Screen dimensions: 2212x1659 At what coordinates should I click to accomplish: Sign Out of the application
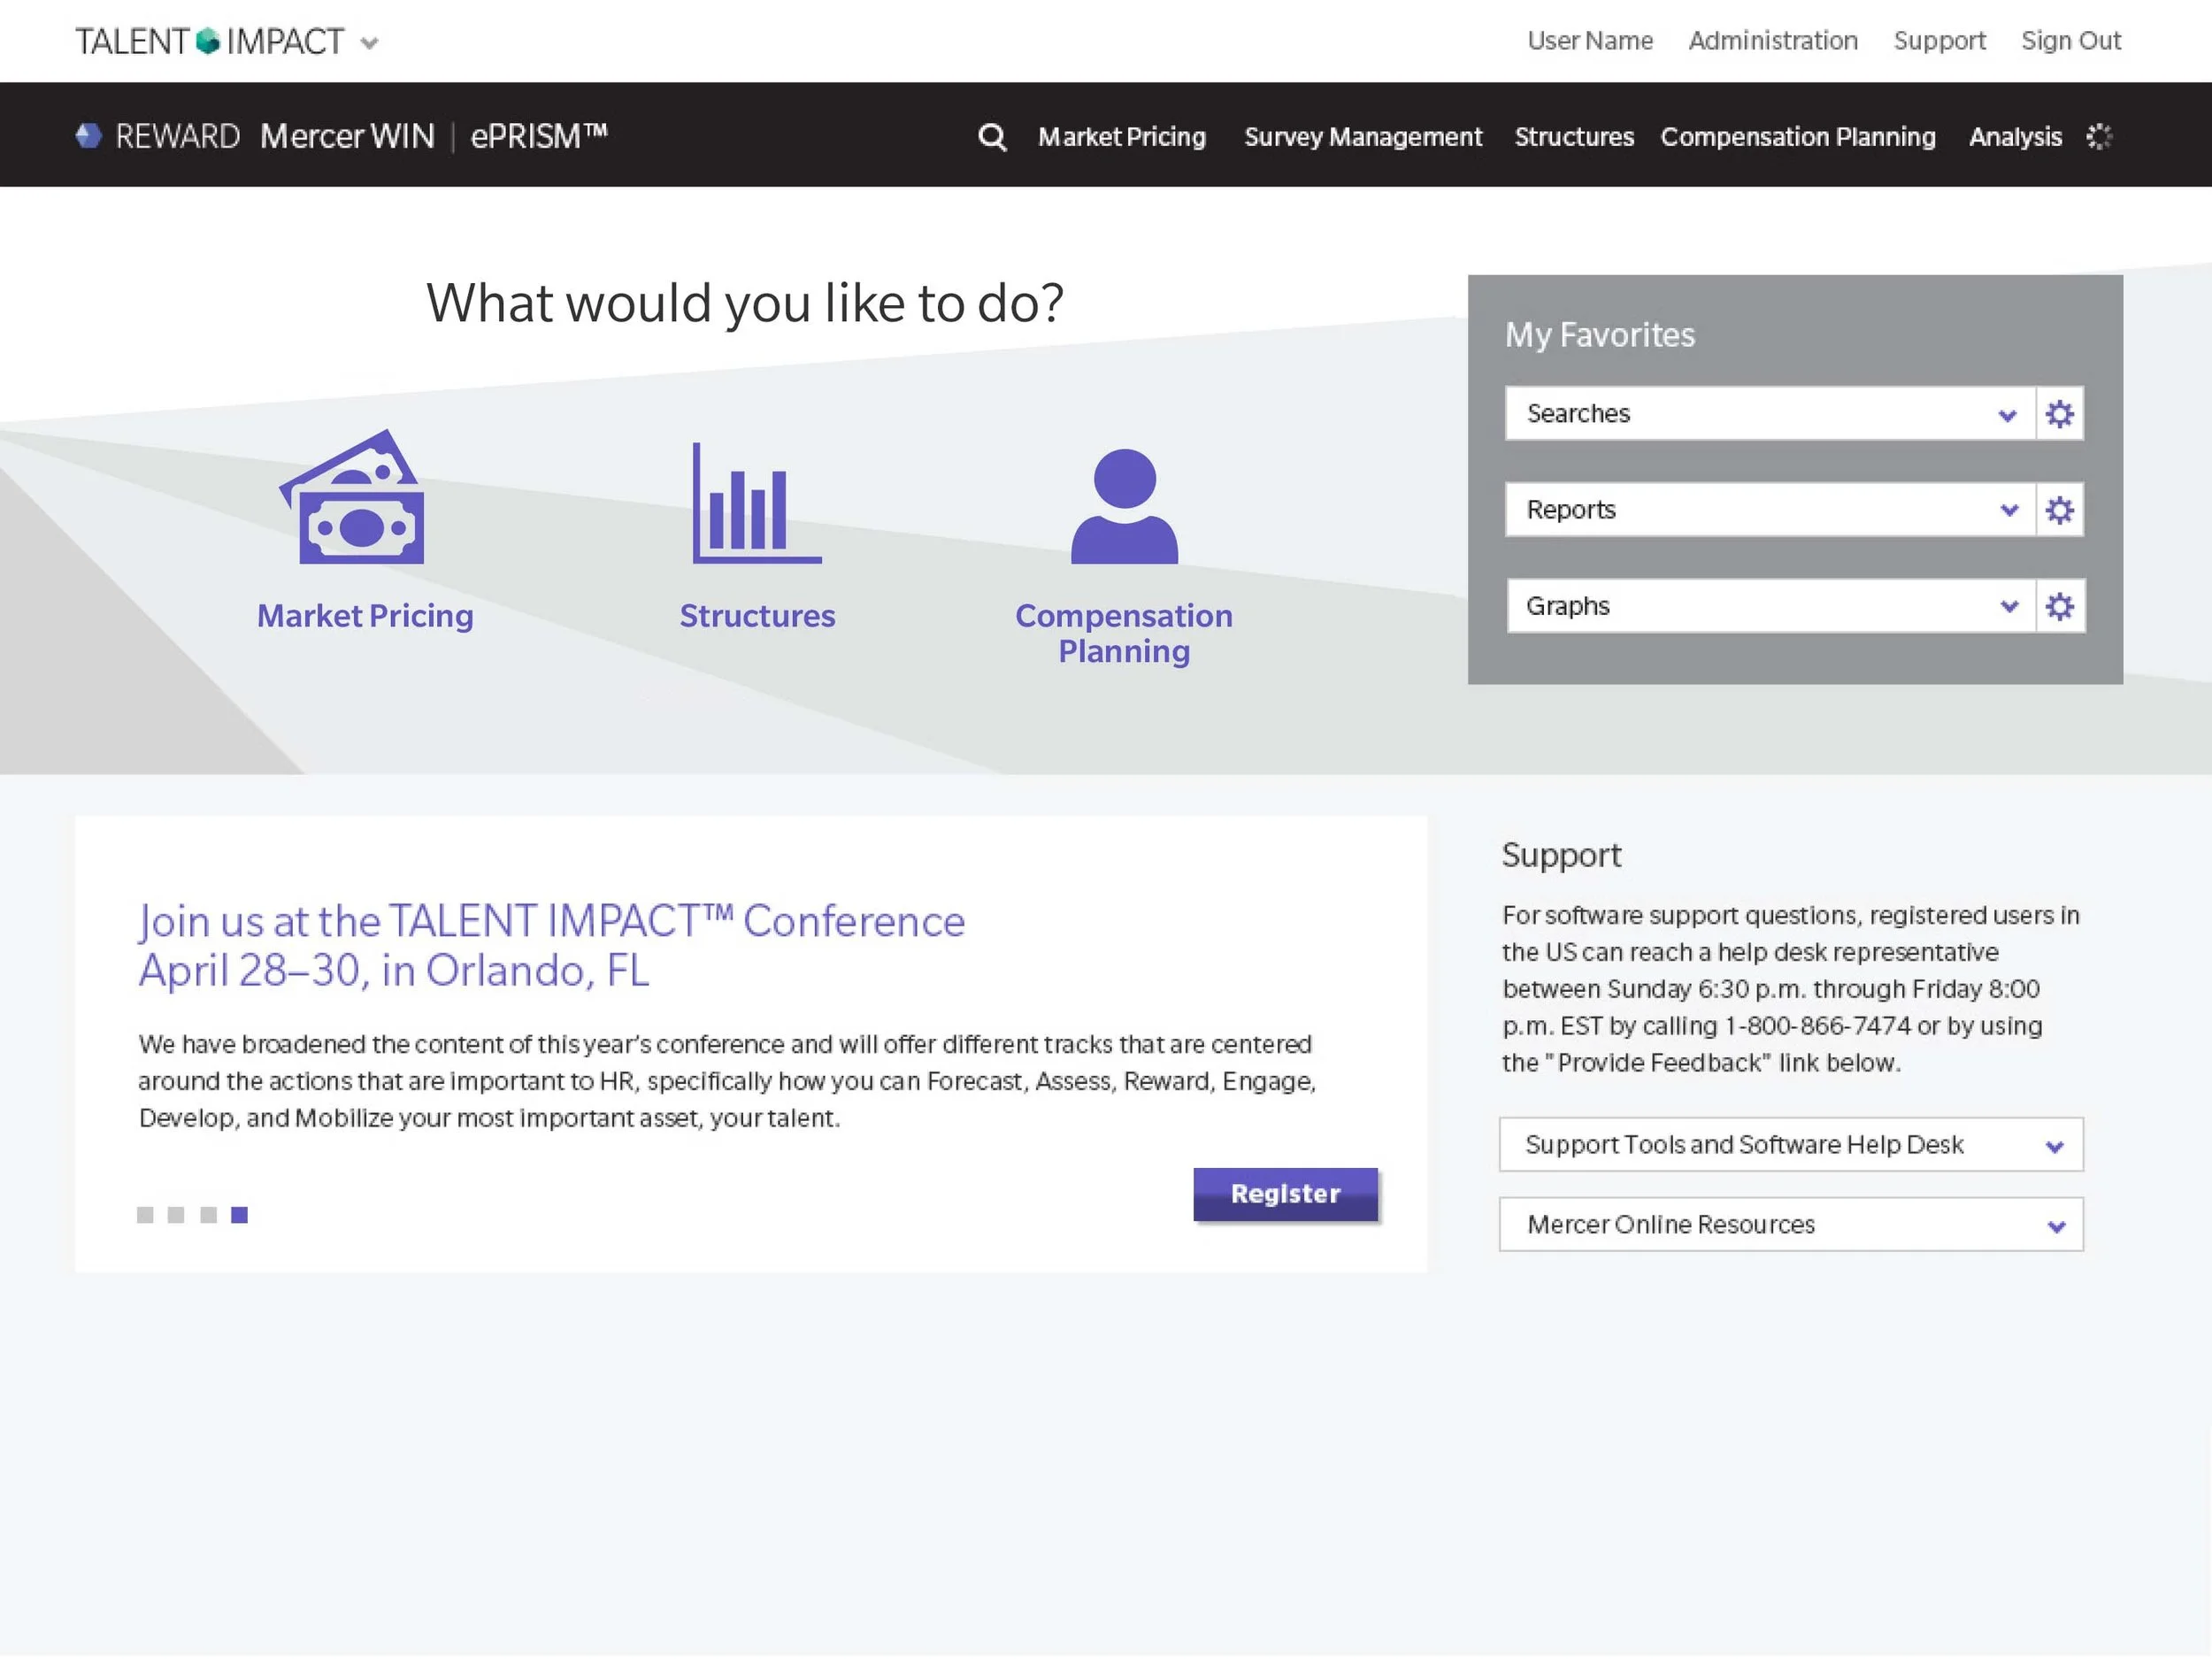point(2071,41)
